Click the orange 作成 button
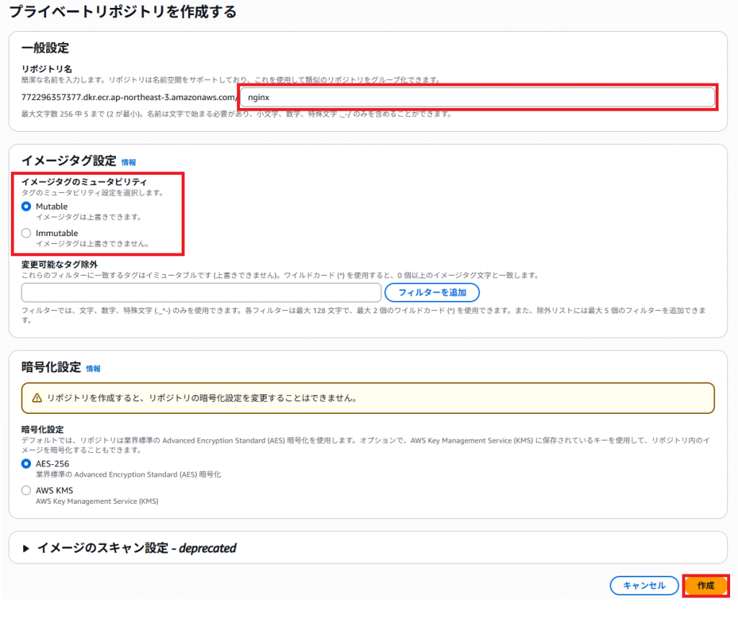Screen dimensions: 738x619 (706, 586)
